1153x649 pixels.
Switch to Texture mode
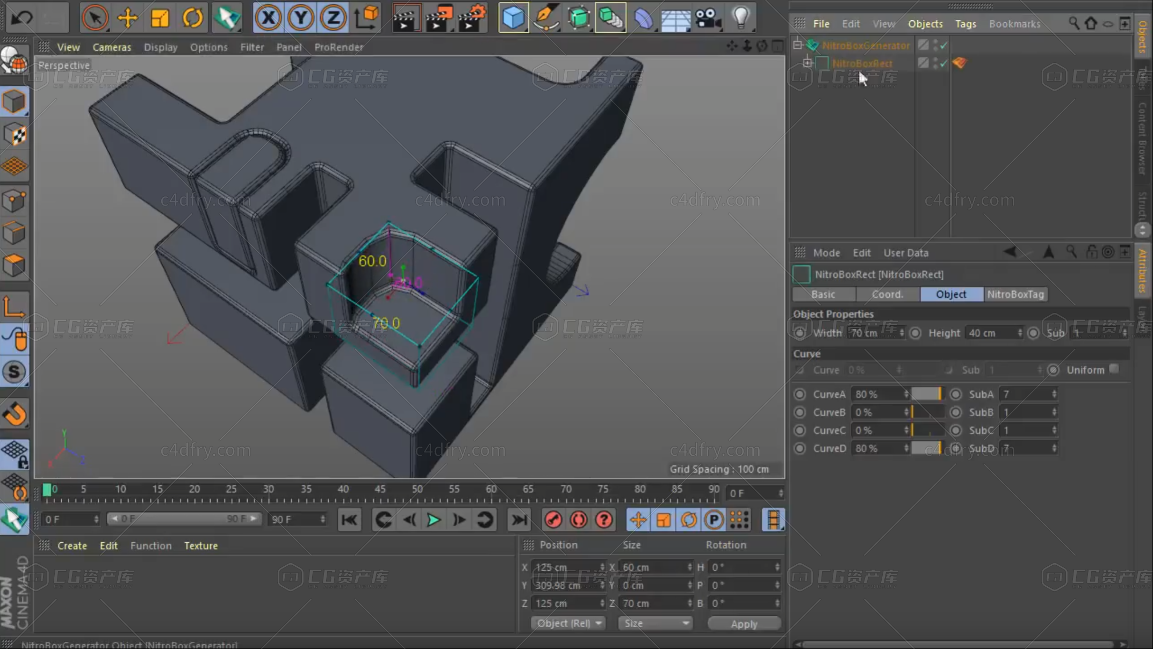click(x=15, y=135)
